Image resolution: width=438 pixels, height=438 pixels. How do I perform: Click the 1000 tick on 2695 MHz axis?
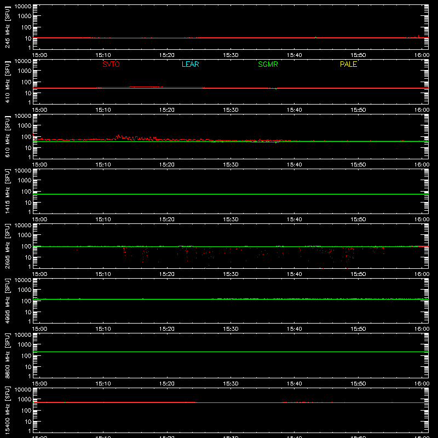(25, 235)
